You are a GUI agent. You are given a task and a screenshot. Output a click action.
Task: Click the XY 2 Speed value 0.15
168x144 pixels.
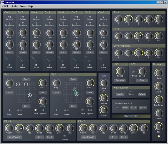tap(90, 110)
